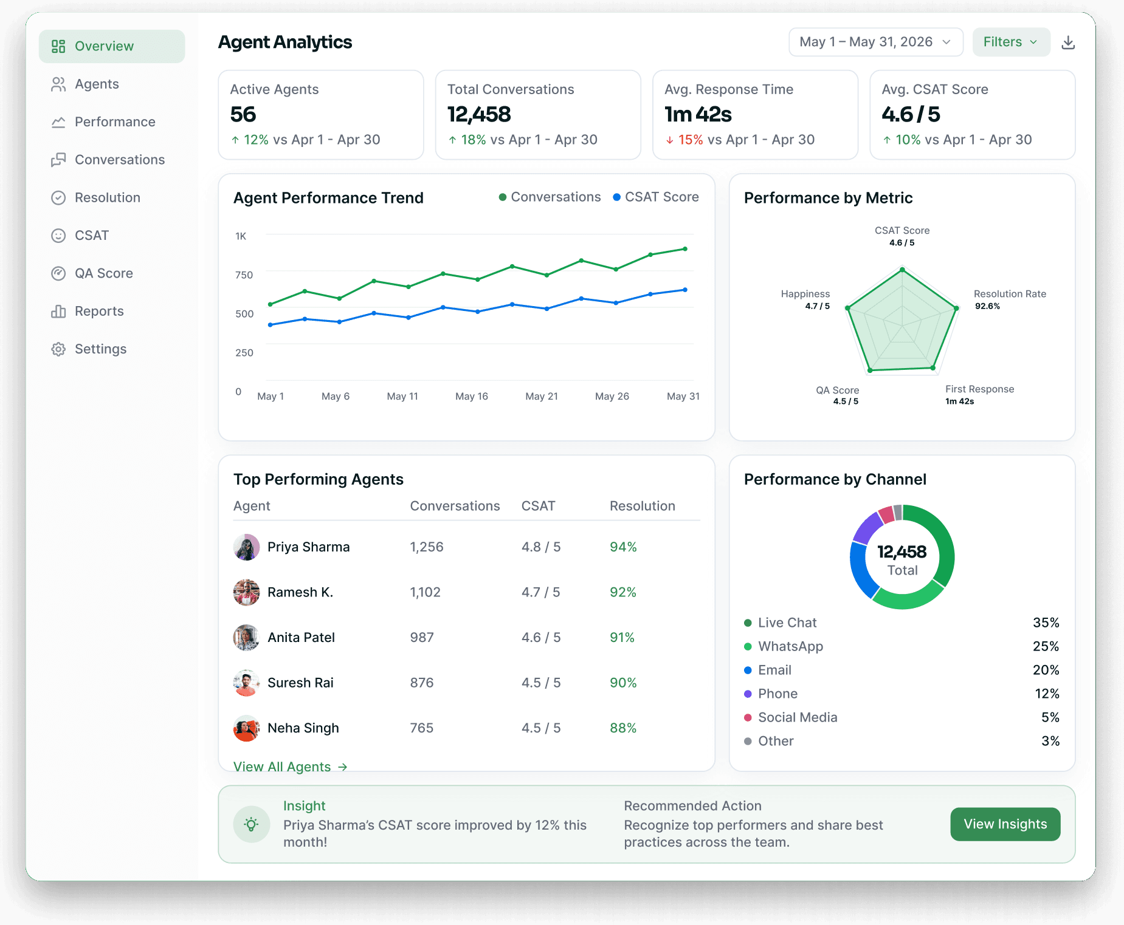The width and height of the screenshot is (1124, 925).
Task: Click the Conversations chat bubbles icon
Action: point(58,160)
